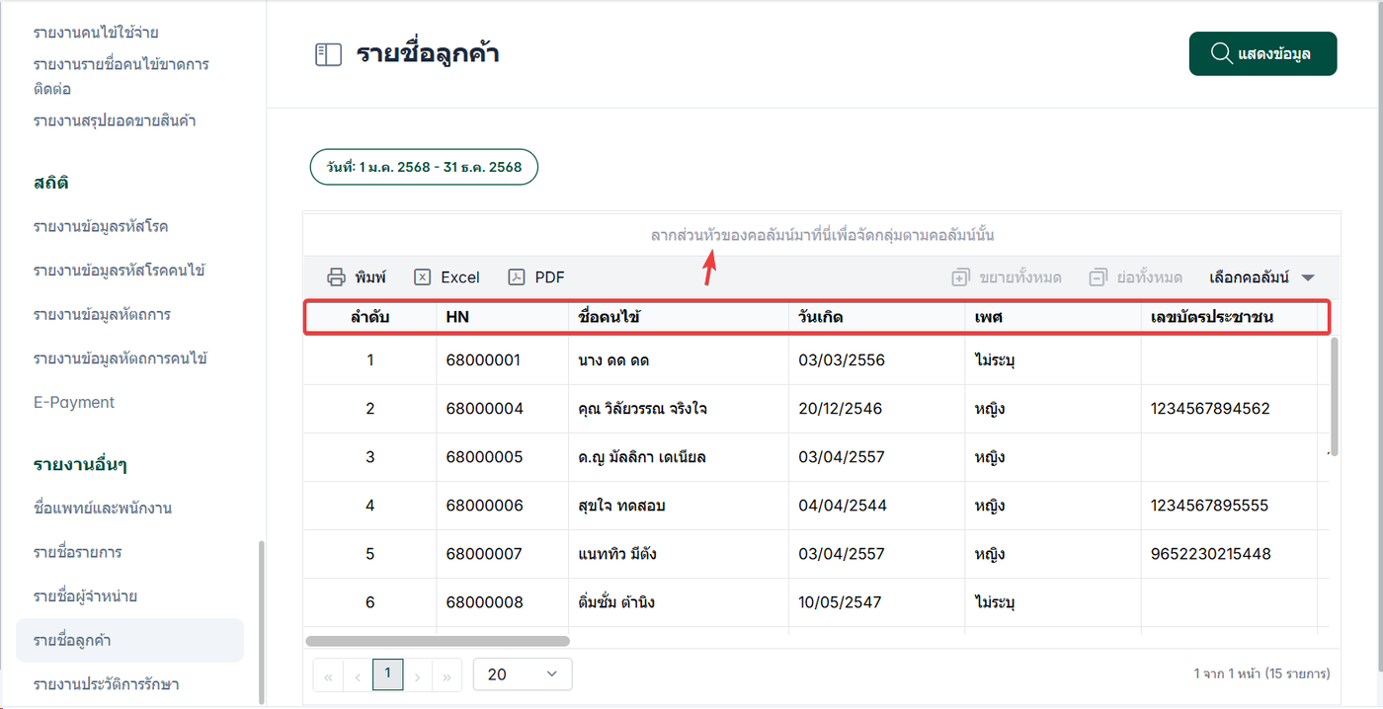This screenshot has height=709, width=1383.
Task: Click patient name คุณ วิลัยวรรณ จริงใจ
Action: [642, 408]
